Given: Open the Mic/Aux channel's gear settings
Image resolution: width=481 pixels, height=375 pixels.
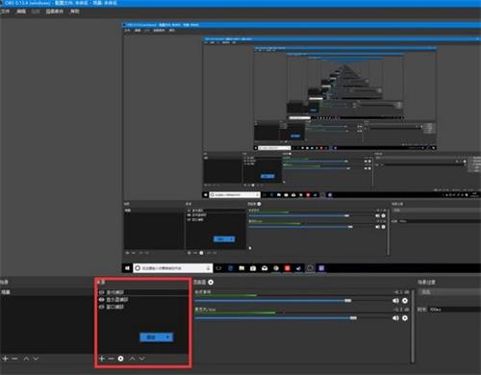Looking at the screenshot, I should click(x=405, y=318).
